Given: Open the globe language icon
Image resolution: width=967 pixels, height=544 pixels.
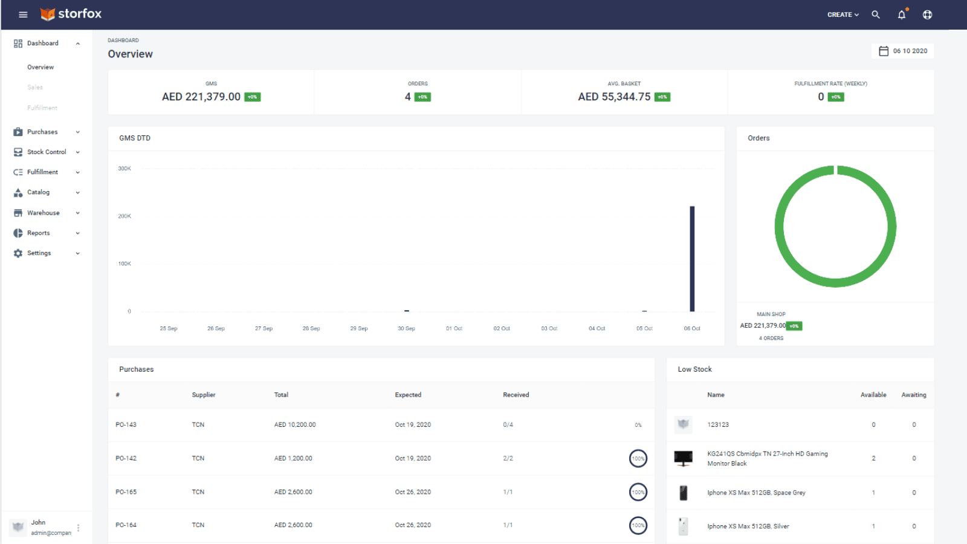Looking at the screenshot, I should click(x=927, y=15).
